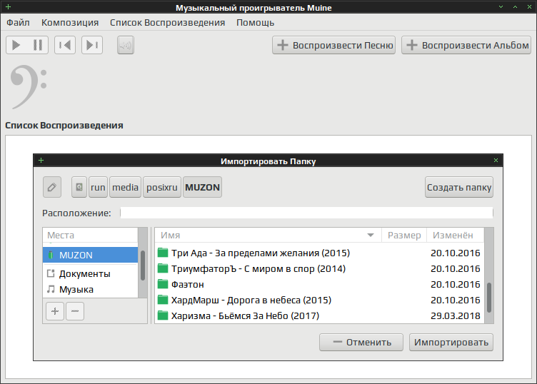Viewport: 537px width, 384px height.
Task: Select folder ХардМарш - Дорога в небеса
Action: click(x=319, y=300)
